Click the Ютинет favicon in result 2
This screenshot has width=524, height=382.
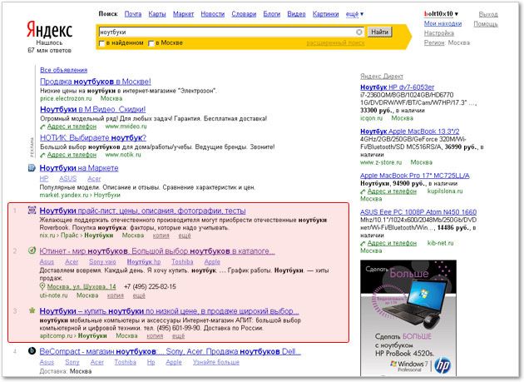32,251
